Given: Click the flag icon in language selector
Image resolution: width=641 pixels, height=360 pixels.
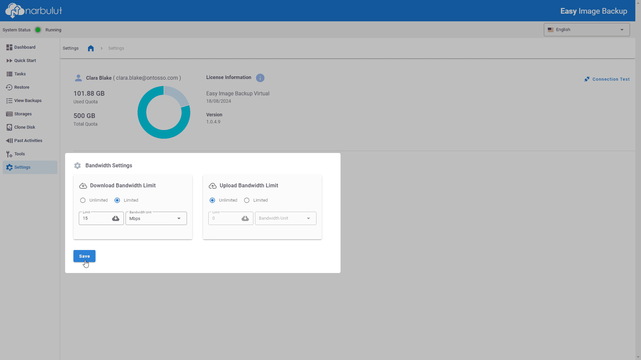Looking at the screenshot, I should tap(551, 30).
